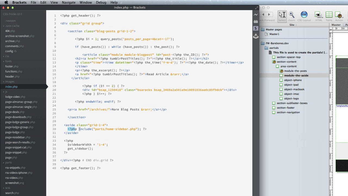Open header.php in the file tree
Viewport: 348px width, 196px height.
(x=12, y=77)
